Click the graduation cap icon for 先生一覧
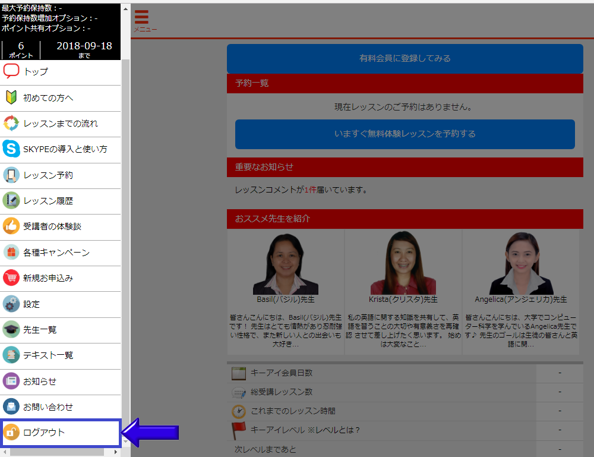This screenshot has width=594, height=457. point(11,329)
